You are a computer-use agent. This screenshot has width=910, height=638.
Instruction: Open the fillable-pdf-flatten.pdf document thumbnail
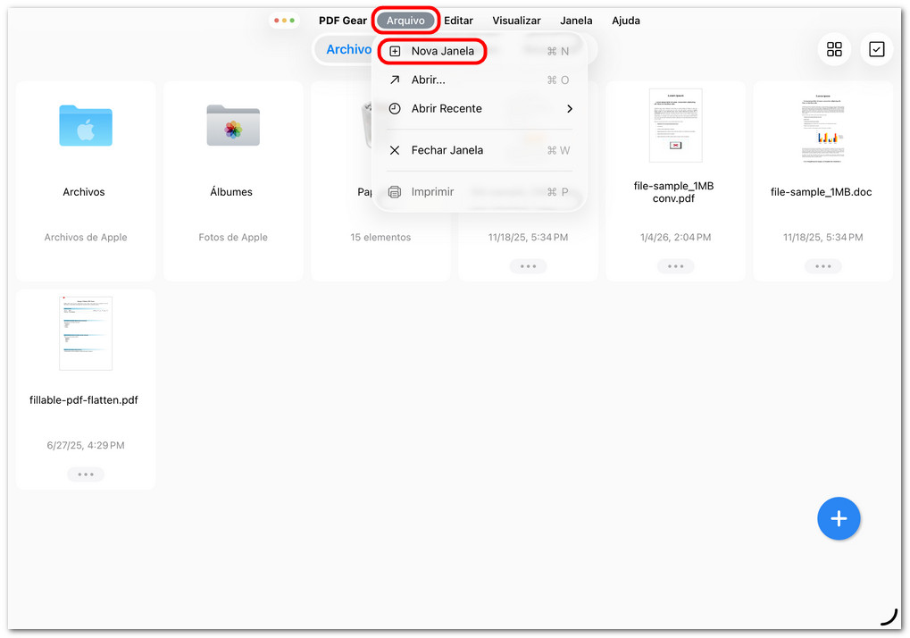point(85,332)
